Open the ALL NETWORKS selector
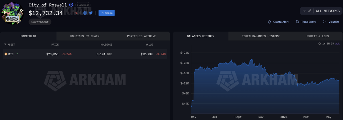Screen dimensions: 343x120 point(328,11)
